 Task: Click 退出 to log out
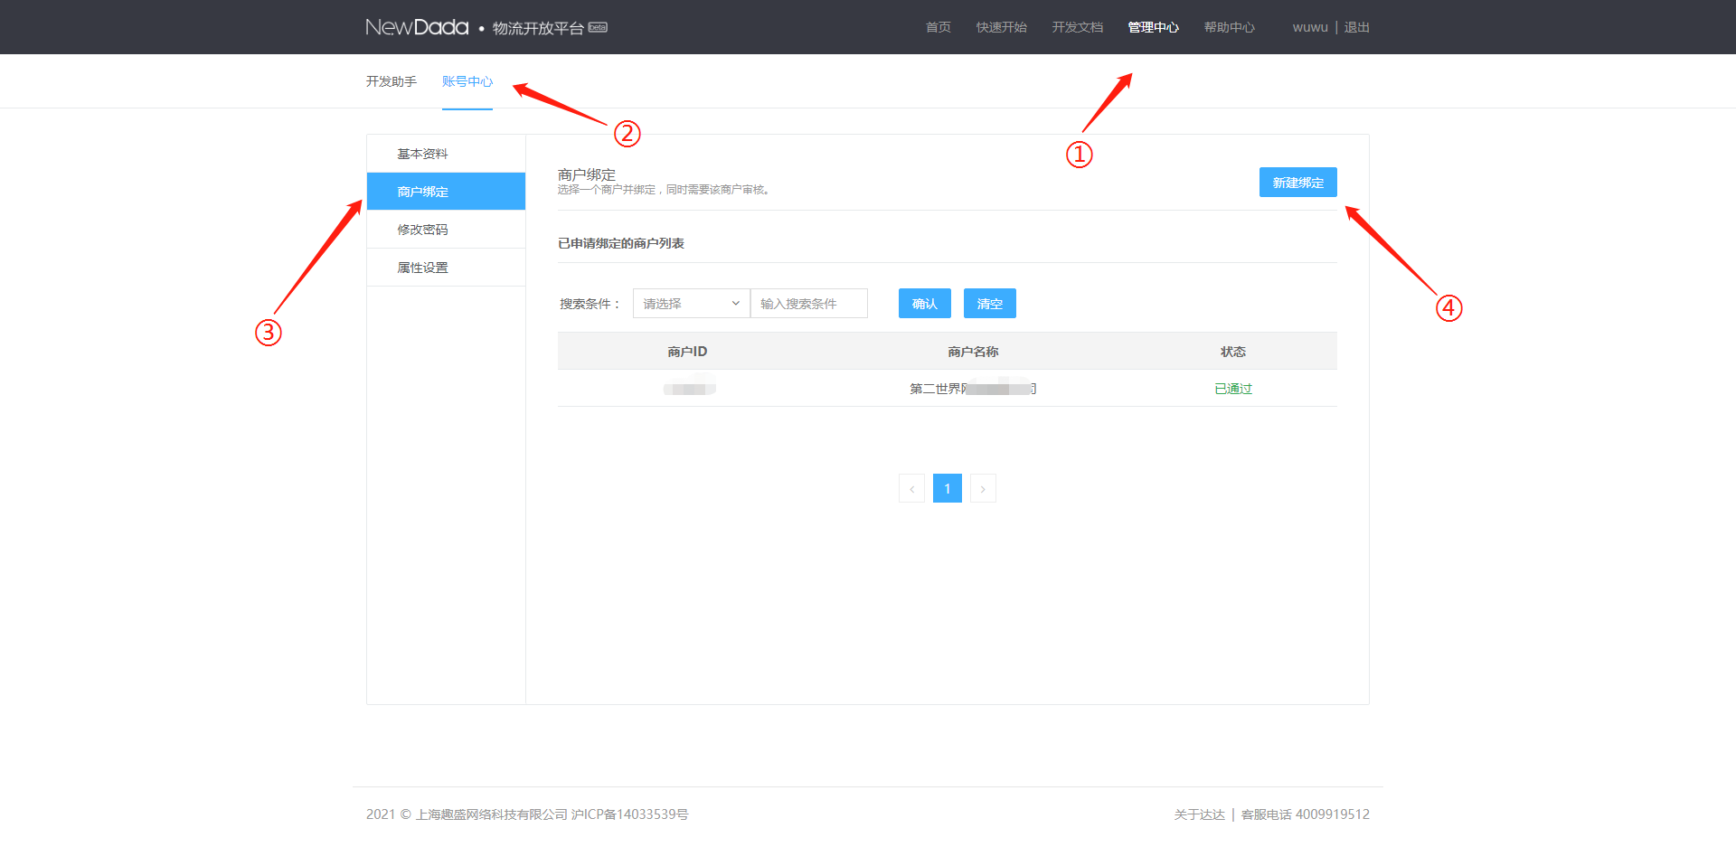click(x=1356, y=27)
